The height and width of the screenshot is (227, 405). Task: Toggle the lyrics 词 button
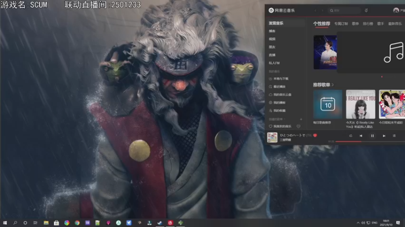pos(394,136)
